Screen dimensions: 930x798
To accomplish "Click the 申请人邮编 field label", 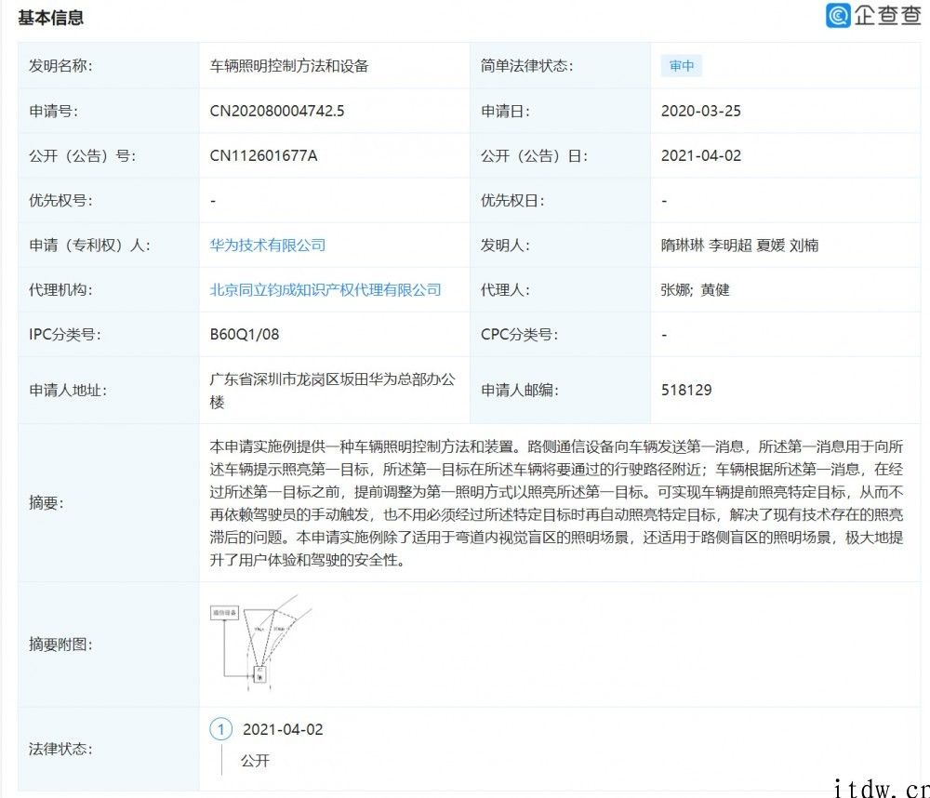I will click(x=520, y=391).
